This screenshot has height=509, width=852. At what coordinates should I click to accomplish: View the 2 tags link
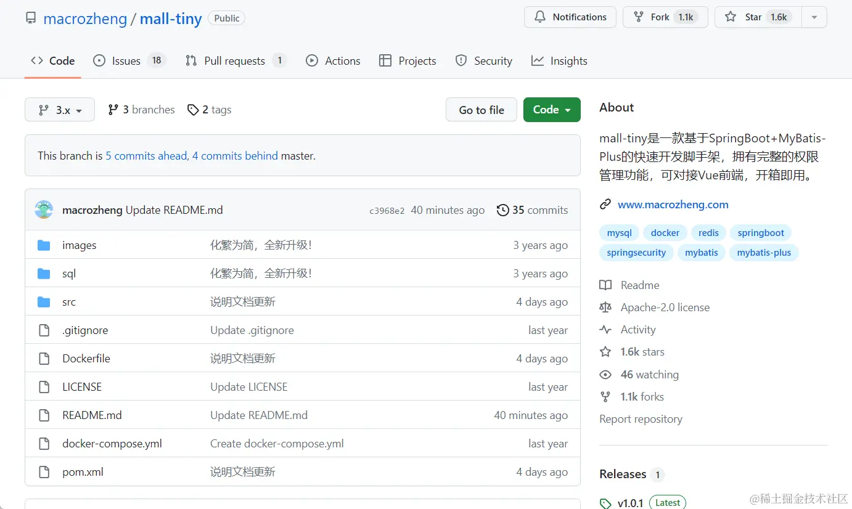pyautogui.click(x=210, y=110)
